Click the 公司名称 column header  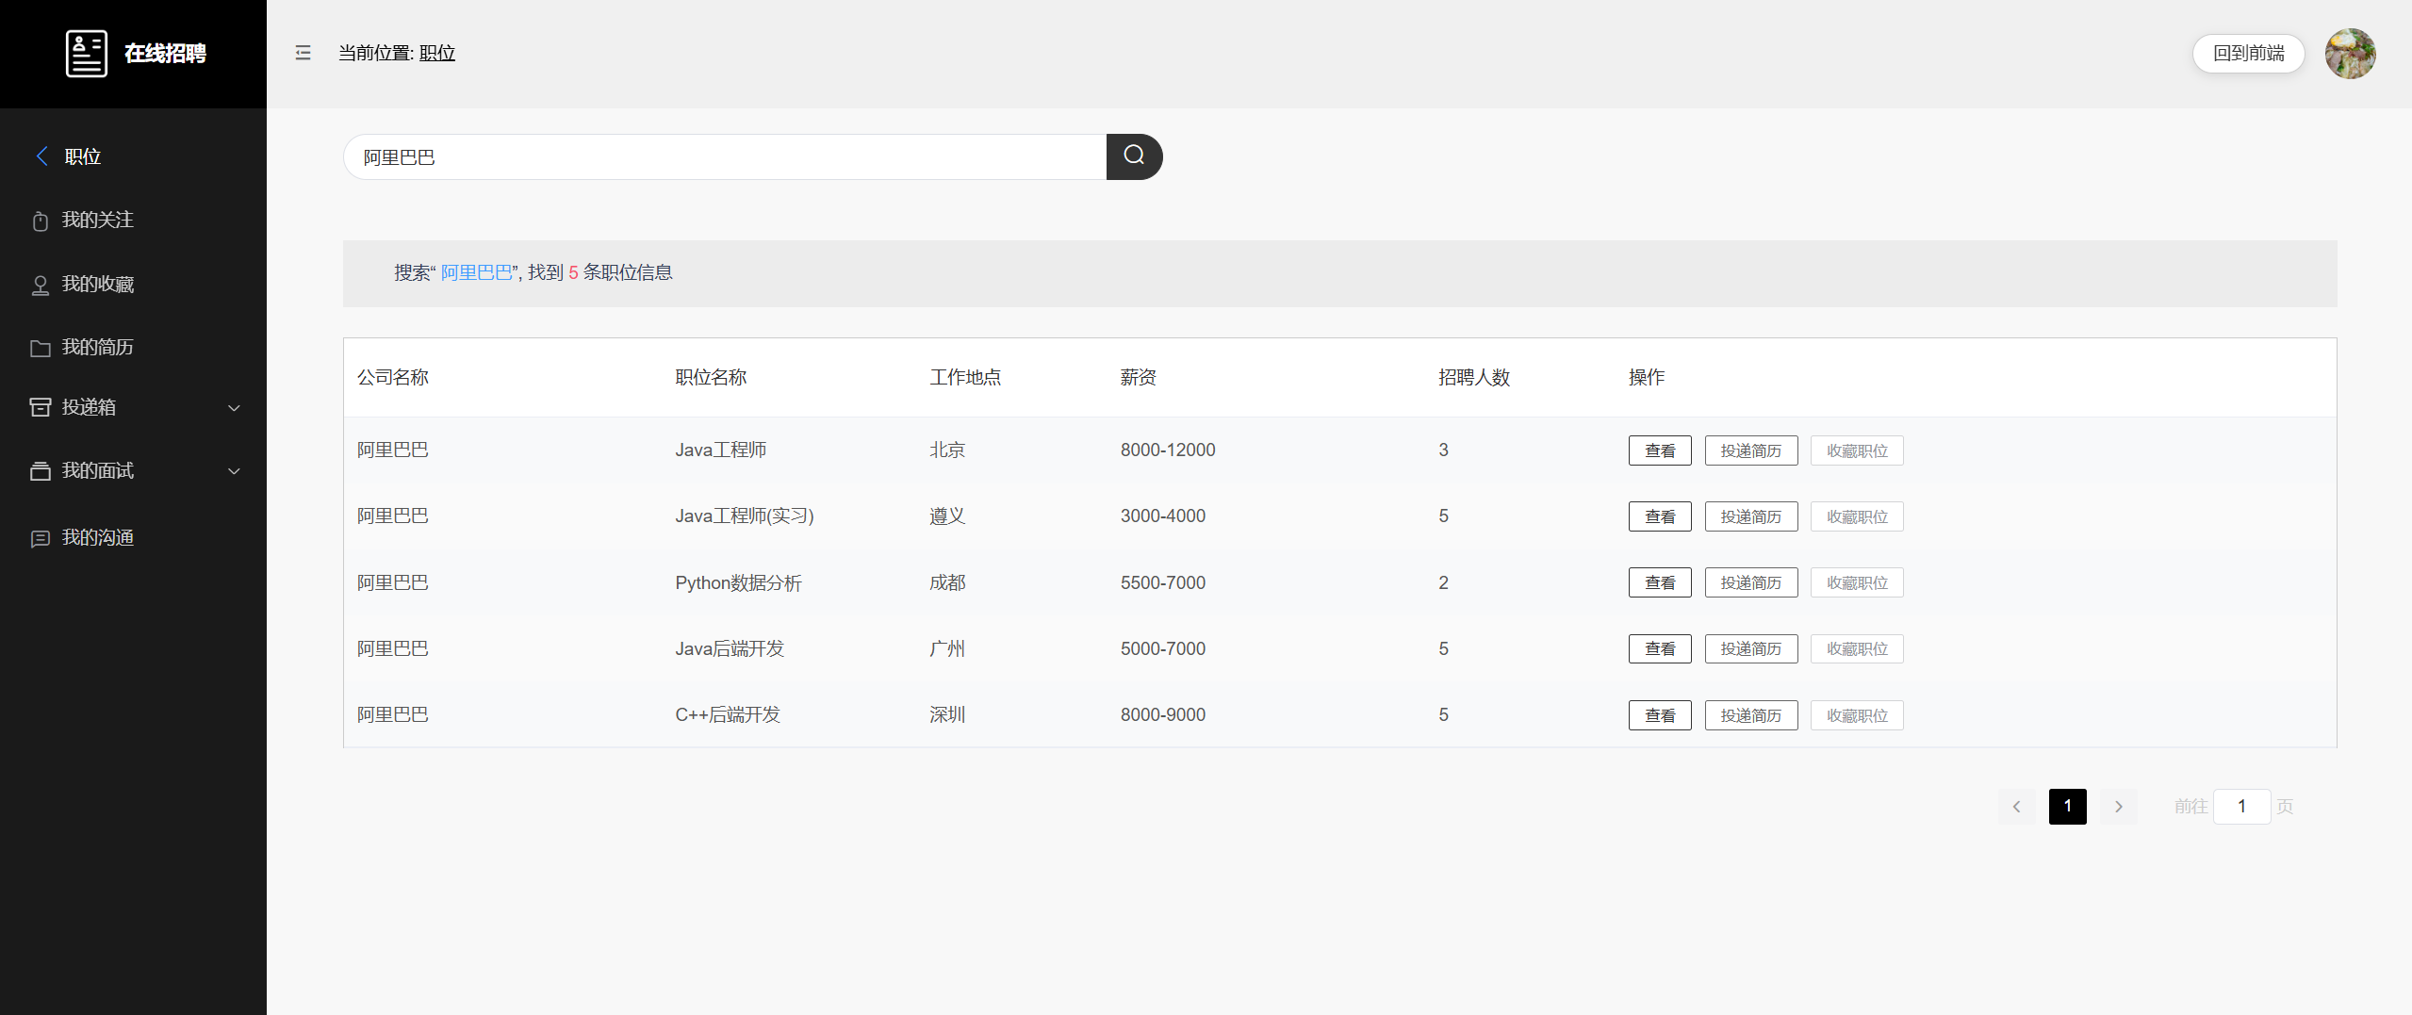[x=393, y=378]
